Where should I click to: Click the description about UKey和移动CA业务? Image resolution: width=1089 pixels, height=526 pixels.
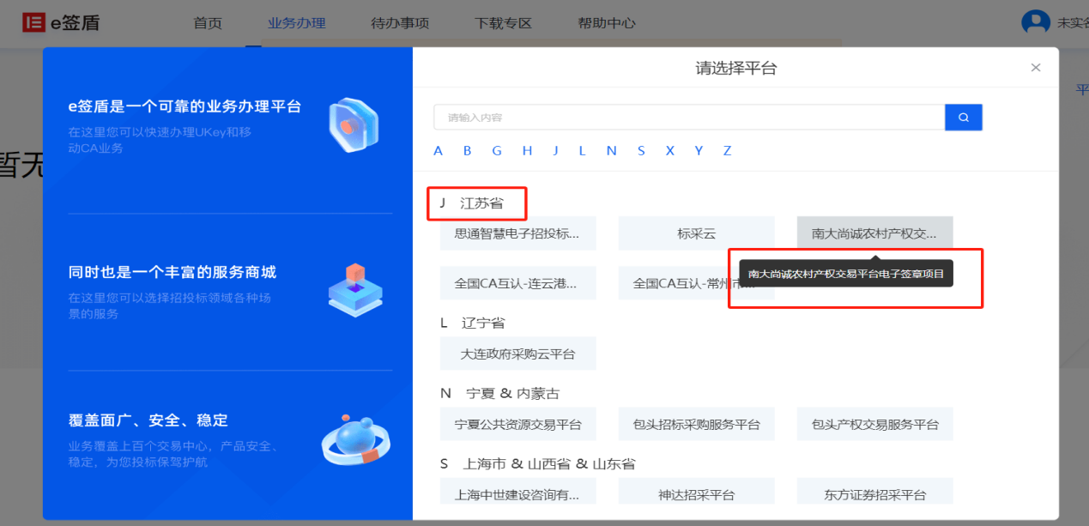click(x=160, y=141)
